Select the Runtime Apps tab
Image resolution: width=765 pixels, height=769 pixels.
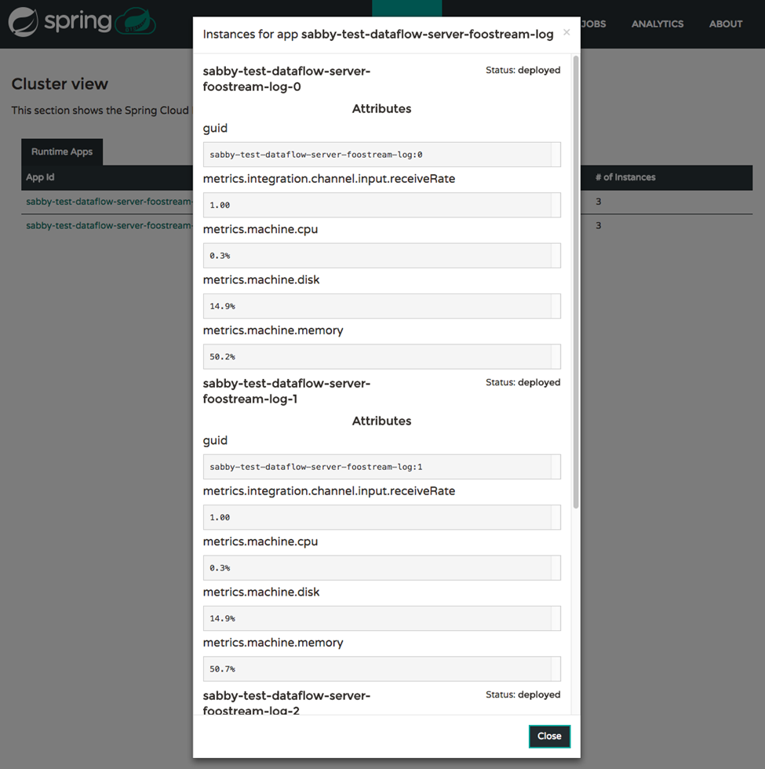(x=62, y=151)
